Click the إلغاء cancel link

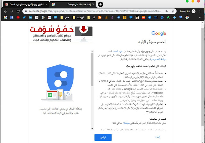[158, 137]
